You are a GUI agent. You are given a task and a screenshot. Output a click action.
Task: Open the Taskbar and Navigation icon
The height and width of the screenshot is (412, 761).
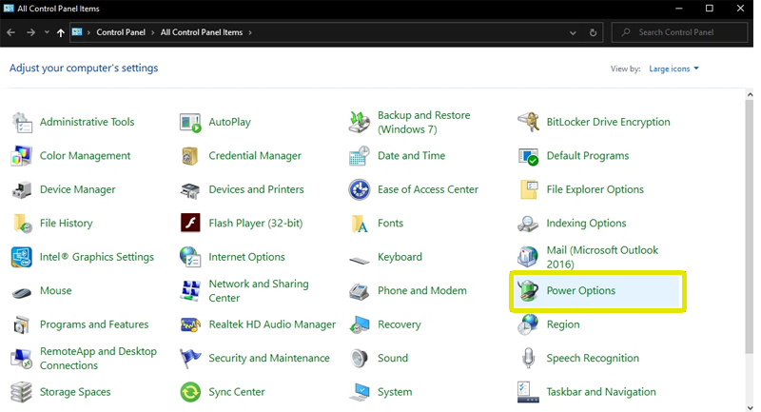528,392
